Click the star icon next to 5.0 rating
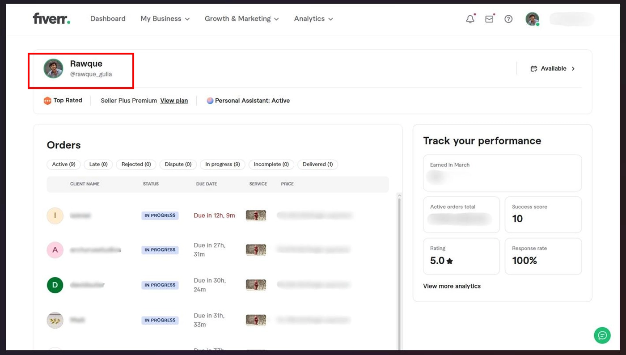Screen dimensions: 626x355 pyautogui.click(x=450, y=261)
